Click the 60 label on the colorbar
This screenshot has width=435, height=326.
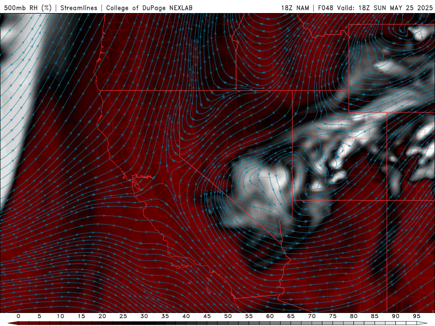270,316
